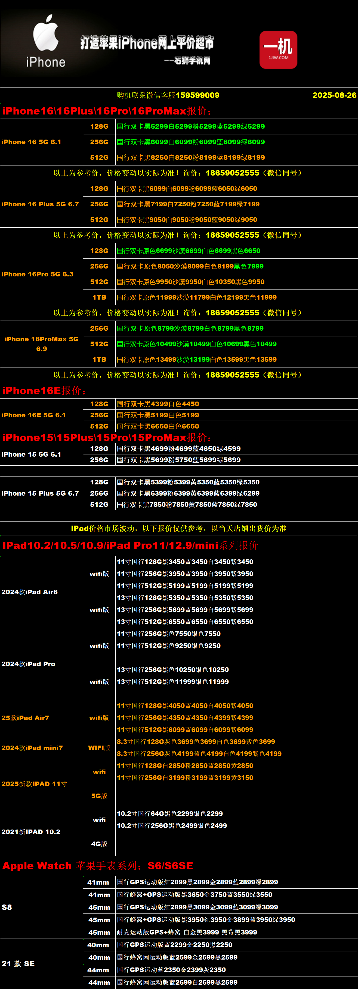Screen dimensions: 358x989
Task: Click the iPhone 16 Plus 5G 6.7 label
Action: click(x=40, y=204)
